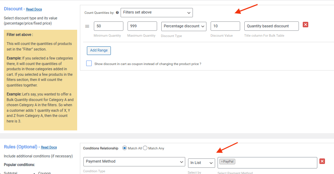Remove the PayPal tag from the payment list
The height and width of the screenshot is (174, 334).
coord(222,162)
